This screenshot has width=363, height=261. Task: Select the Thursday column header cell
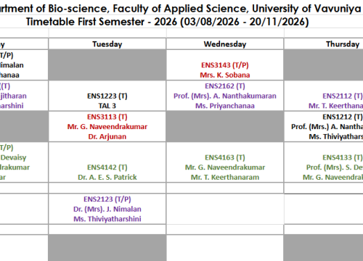tap(324, 44)
